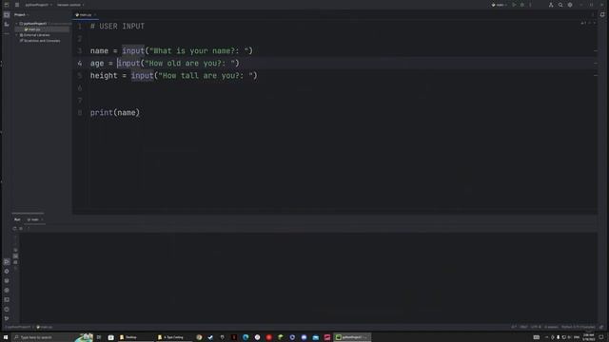Switch to PyCharm pythonProject taskbar item
Viewport: 609px width, 342px height.
[352, 337]
